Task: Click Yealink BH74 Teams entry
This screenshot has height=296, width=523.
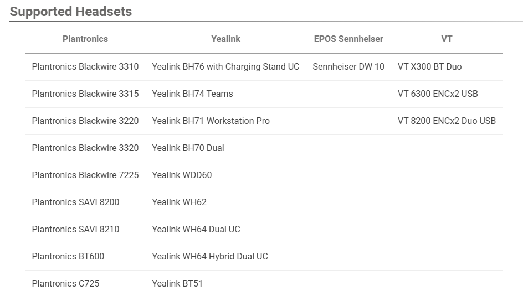Action: 192,94
